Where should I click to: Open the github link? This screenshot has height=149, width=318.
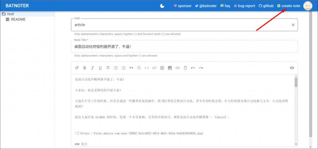266,6
